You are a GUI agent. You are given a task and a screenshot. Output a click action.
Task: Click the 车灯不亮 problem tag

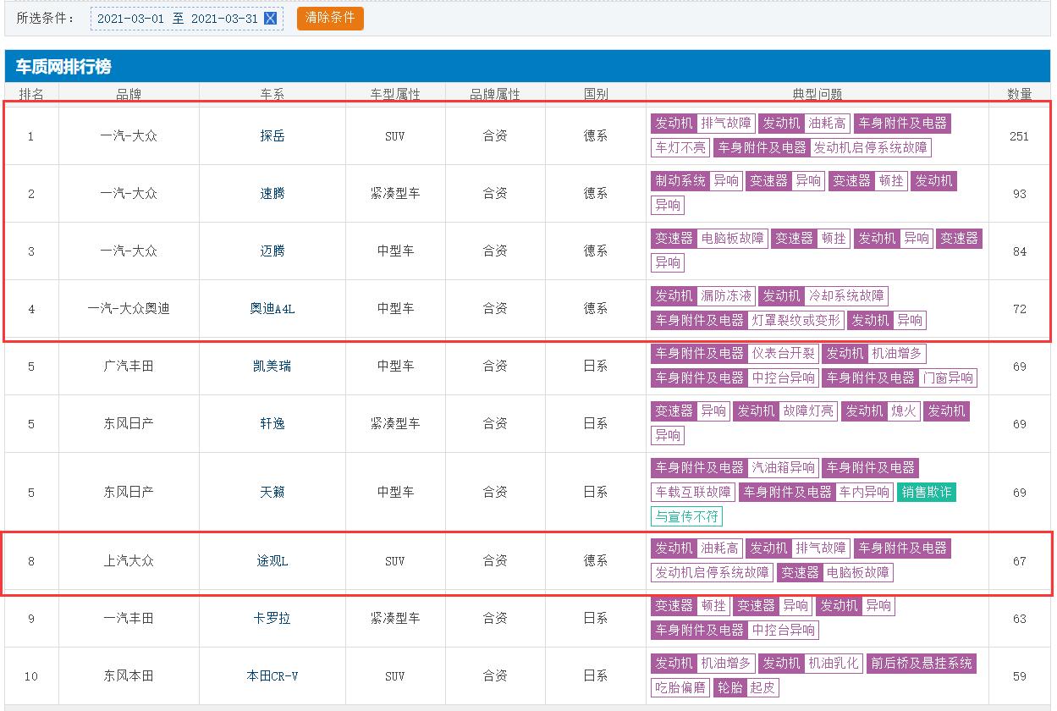point(680,148)
